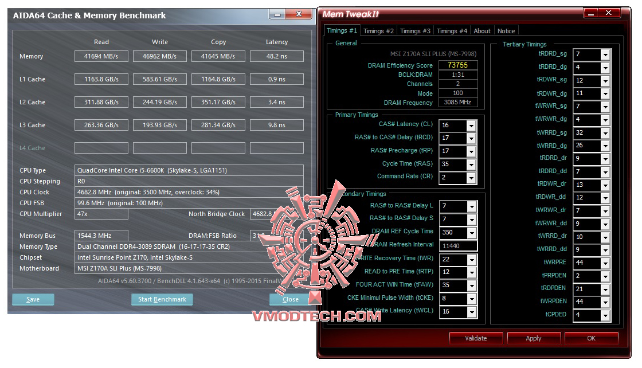The height and width of the screenshot is (368, 642).
Task: Click Start Benchmark in AIDA64
Action: pyautogui.click(x=162, y=299)
